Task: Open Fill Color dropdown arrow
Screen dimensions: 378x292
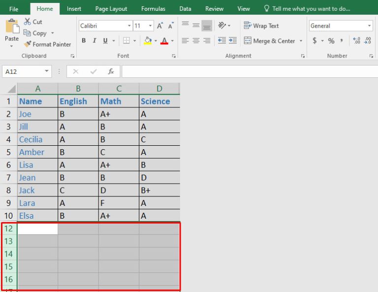Action: [x=156, y=41]
